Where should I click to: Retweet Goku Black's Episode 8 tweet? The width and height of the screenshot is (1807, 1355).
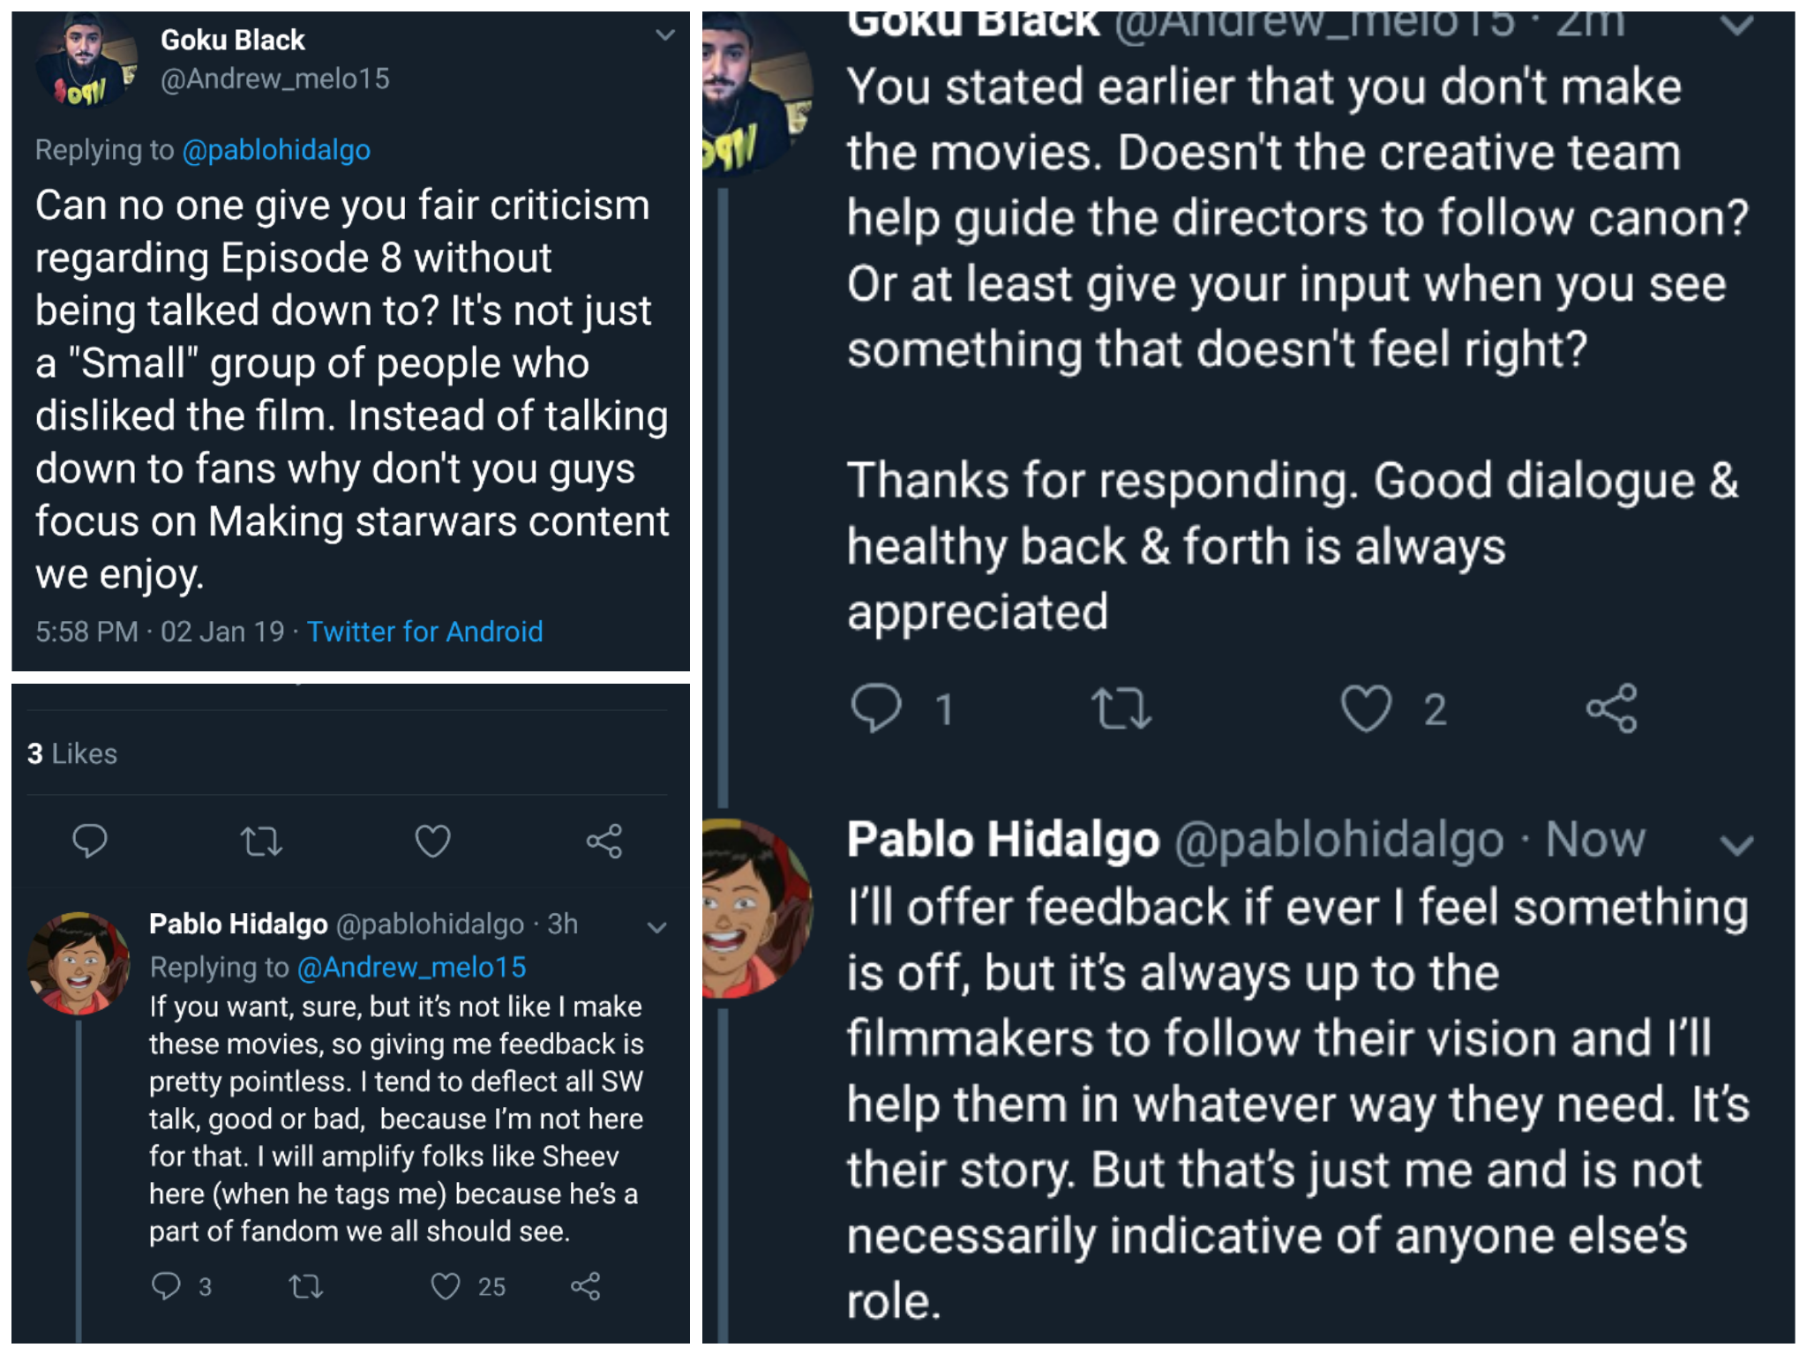[261, 841]
